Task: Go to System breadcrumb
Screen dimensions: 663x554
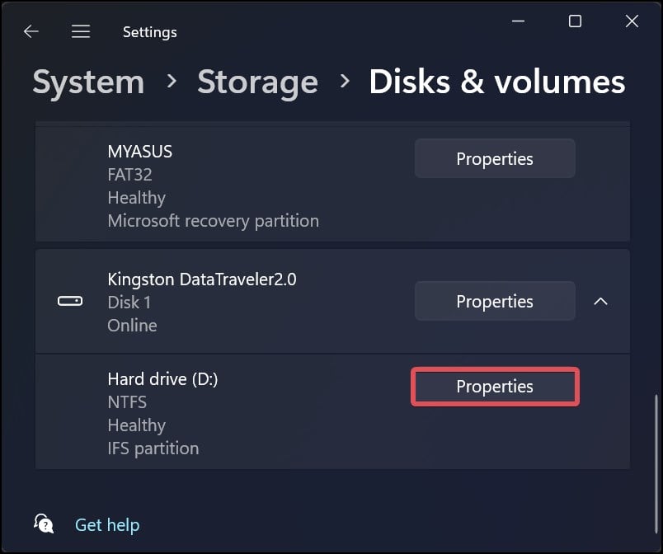Action: (88, 82)
